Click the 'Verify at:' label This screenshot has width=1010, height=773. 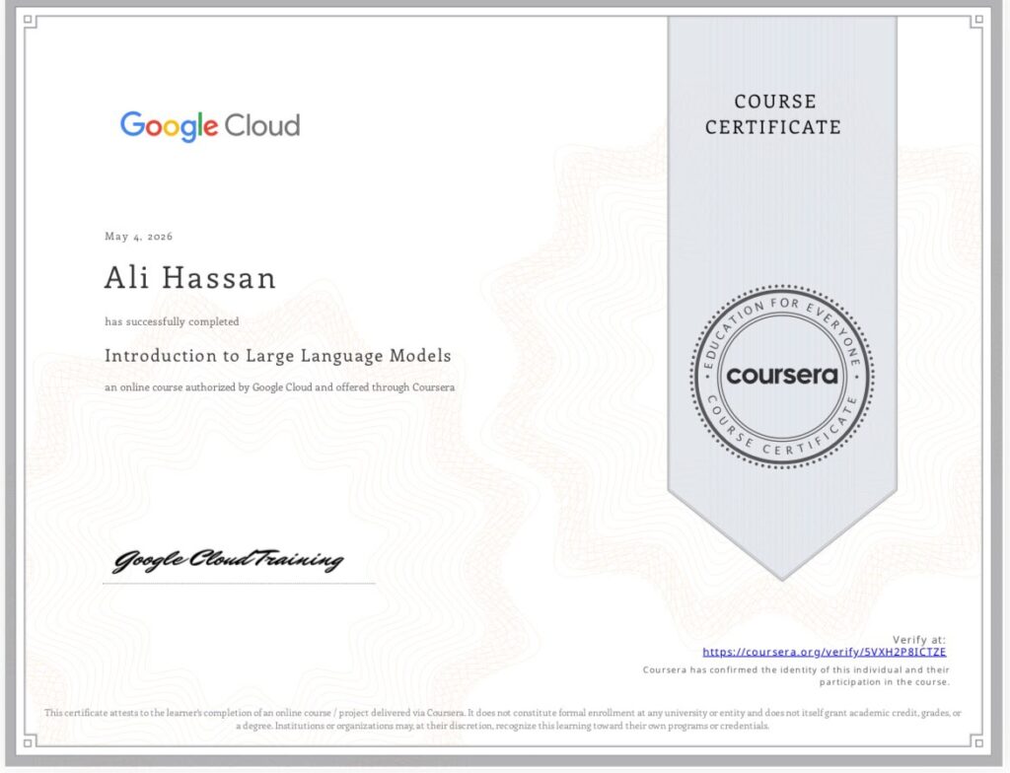pos(919,640)
